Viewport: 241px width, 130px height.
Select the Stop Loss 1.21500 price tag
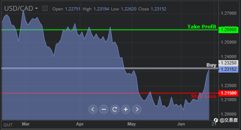tap(228, 93)
